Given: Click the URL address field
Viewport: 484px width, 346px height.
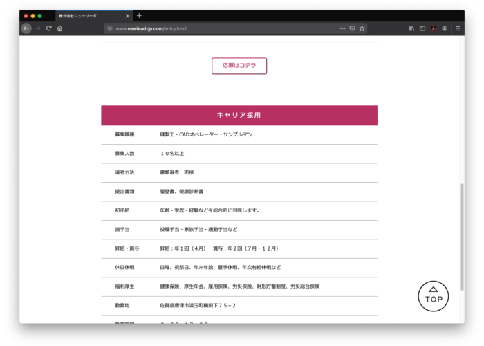Looking at the screenshot, I should click(x=221, y=28).
